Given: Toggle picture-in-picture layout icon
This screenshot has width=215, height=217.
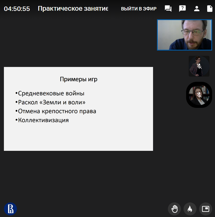Looking at the screenshot, I should point(205,209).
